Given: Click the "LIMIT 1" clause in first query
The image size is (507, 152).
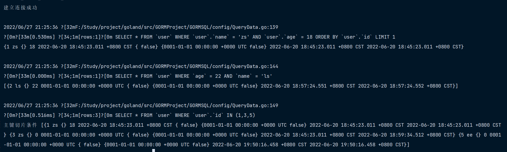Looking at the screenshot, I should 385,37.
